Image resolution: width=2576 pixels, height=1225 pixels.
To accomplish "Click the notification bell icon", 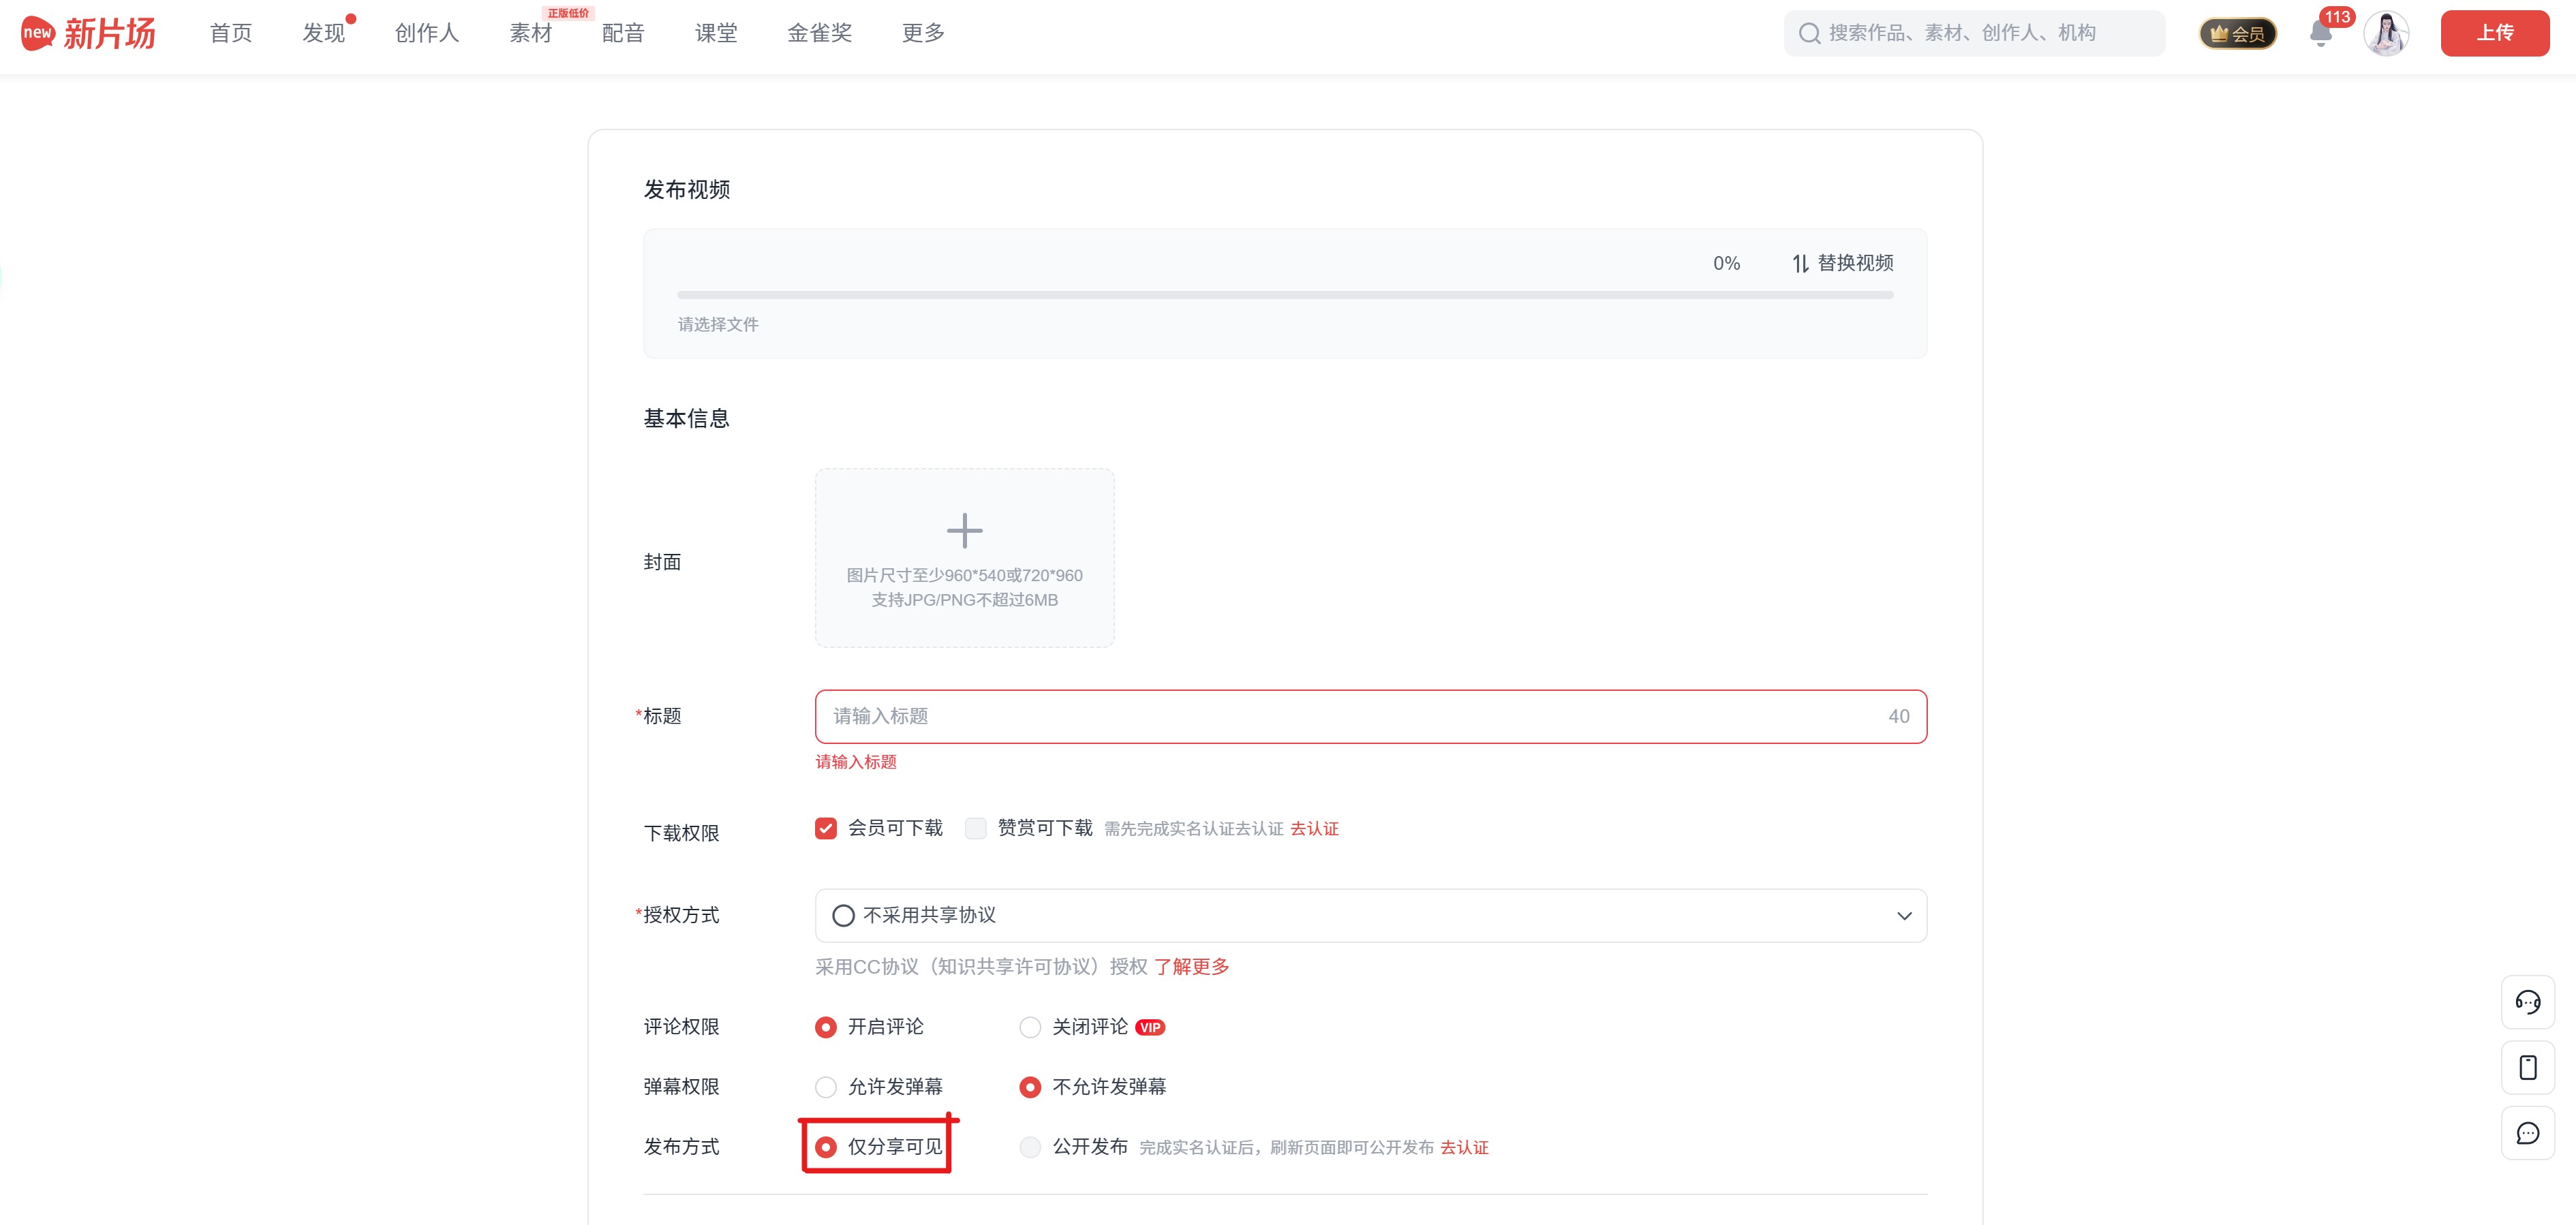I will click(2321, 34).
